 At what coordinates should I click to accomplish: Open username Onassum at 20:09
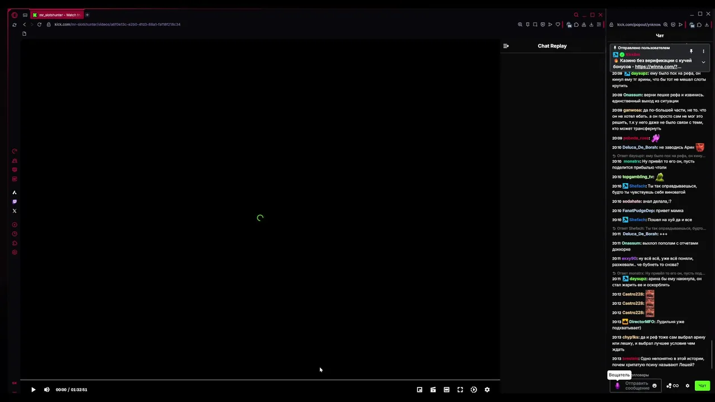pyautogui.click(x=632, y=95)
